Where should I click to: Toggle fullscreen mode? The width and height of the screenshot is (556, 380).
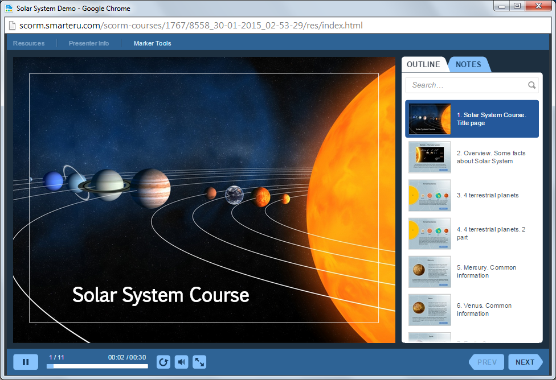[x=199, y=362]
